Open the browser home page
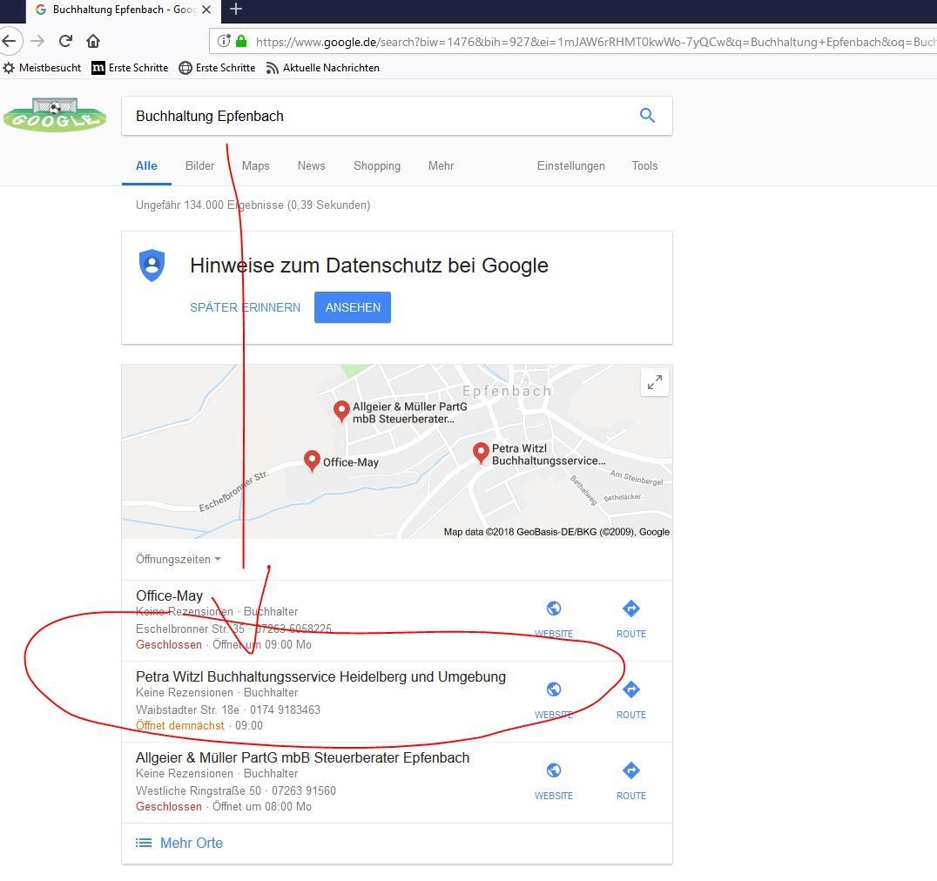This screenshot has width=937, height=881. point(92,41)
